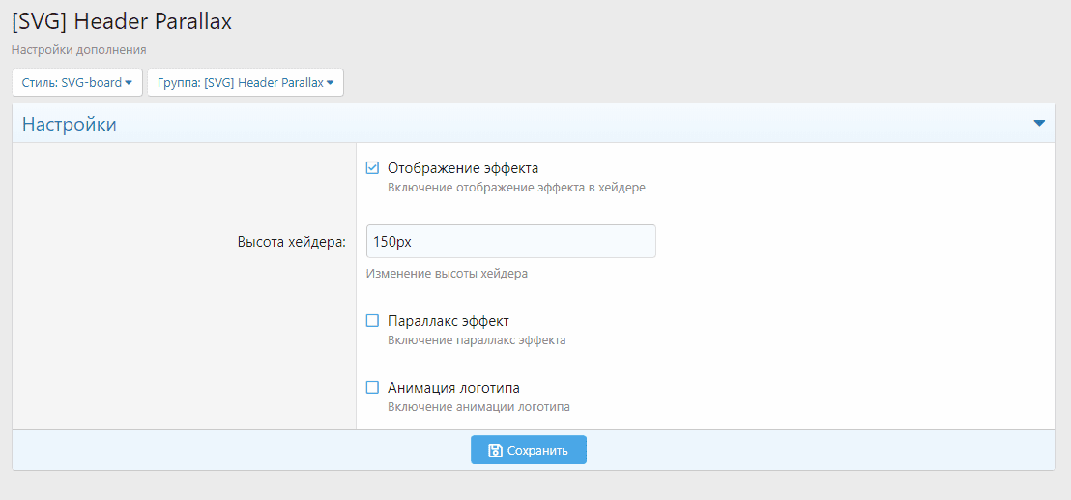Click the Настройки section header title

pyautogui.click(x=70, y=124)
